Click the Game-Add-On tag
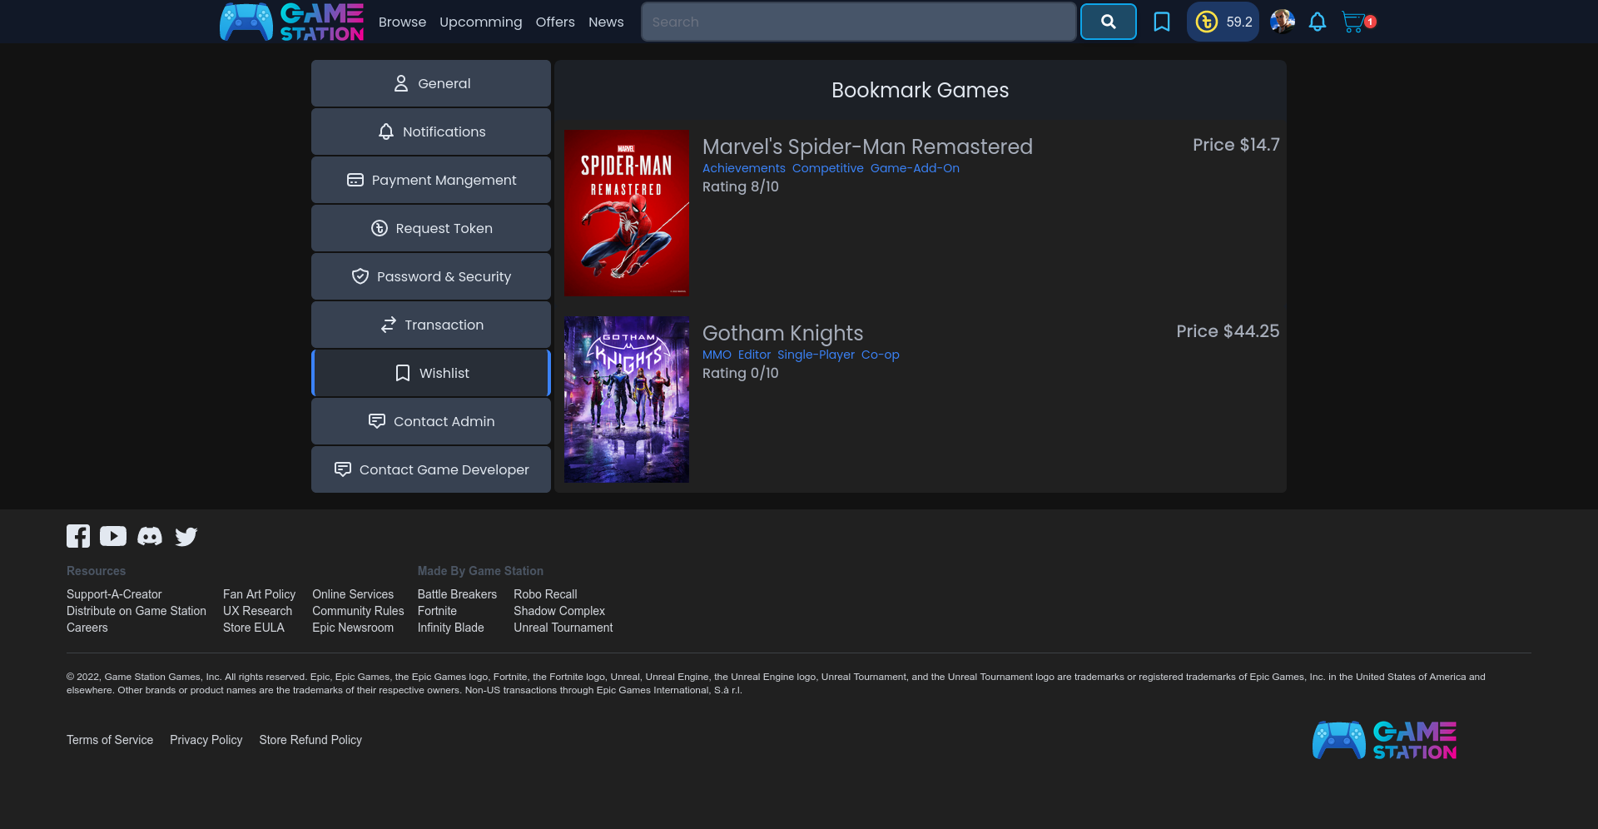The width and height of the screenshot is (1598, 829). 915,168
